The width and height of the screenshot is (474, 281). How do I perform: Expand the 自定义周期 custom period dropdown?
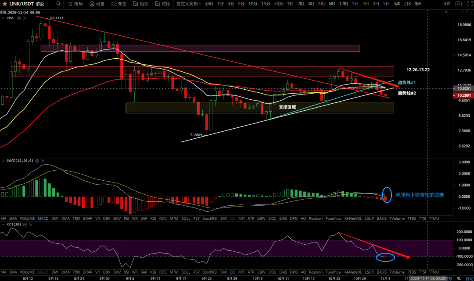(189, 4)
